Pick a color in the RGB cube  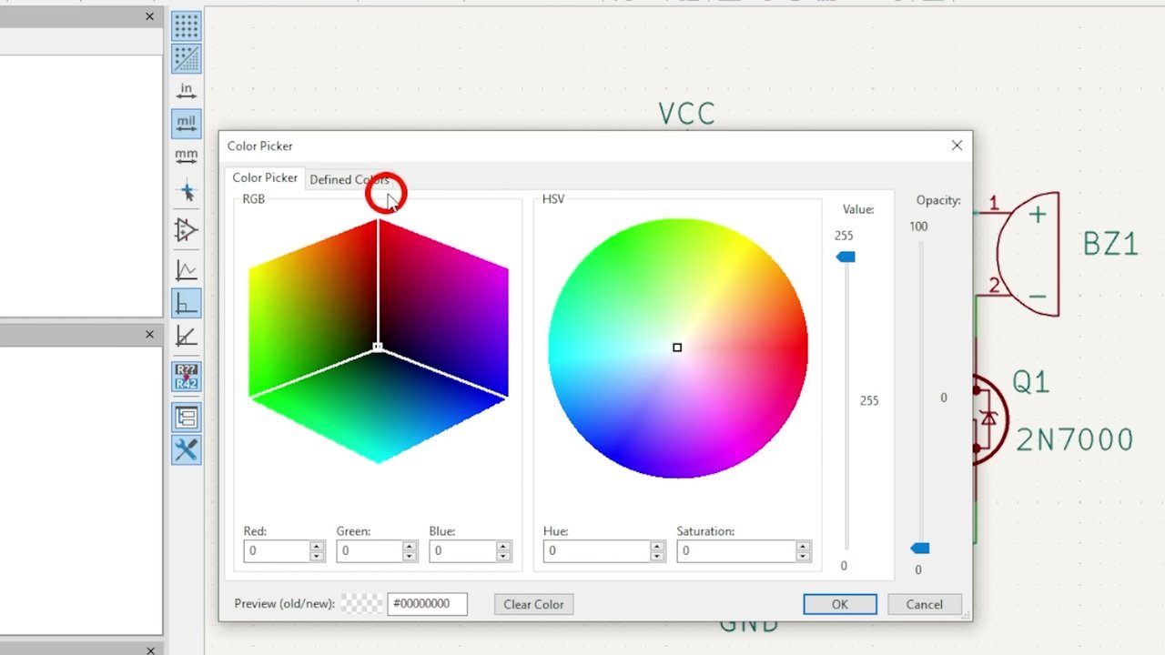[378, 341]
